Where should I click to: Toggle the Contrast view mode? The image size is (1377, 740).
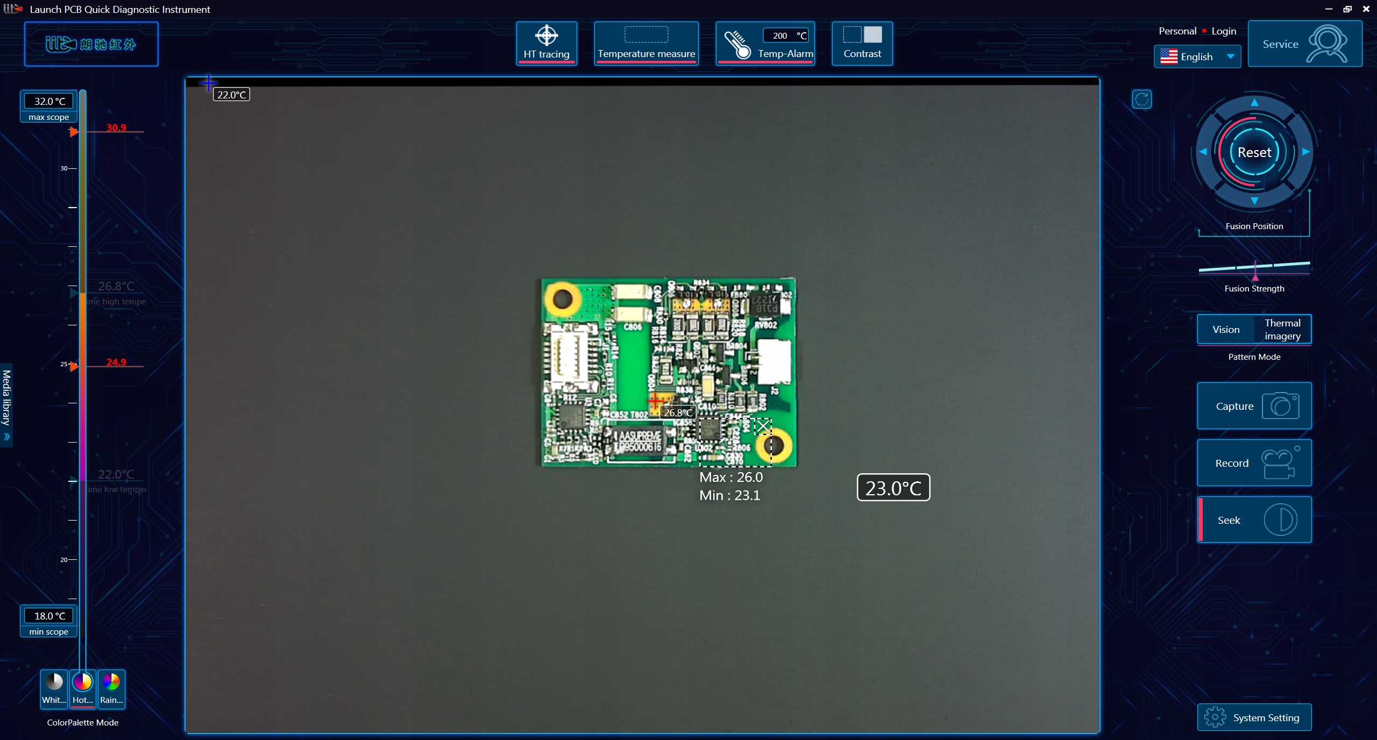click(x=862, y=43)
